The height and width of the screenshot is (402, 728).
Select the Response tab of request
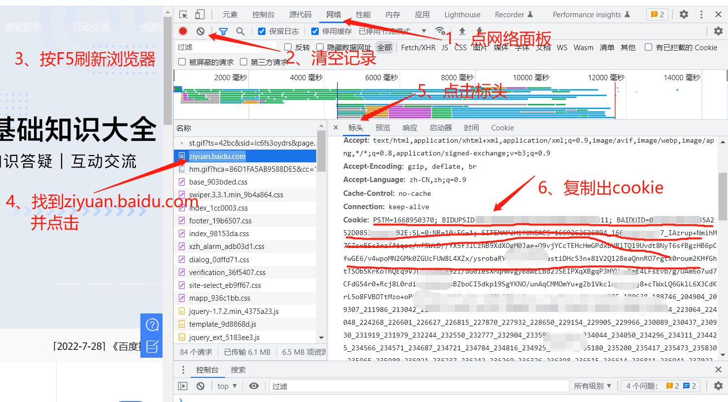tap(410, 128)
